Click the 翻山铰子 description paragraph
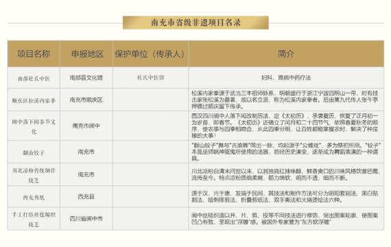391x247 pixels. [x=286, y=152]
